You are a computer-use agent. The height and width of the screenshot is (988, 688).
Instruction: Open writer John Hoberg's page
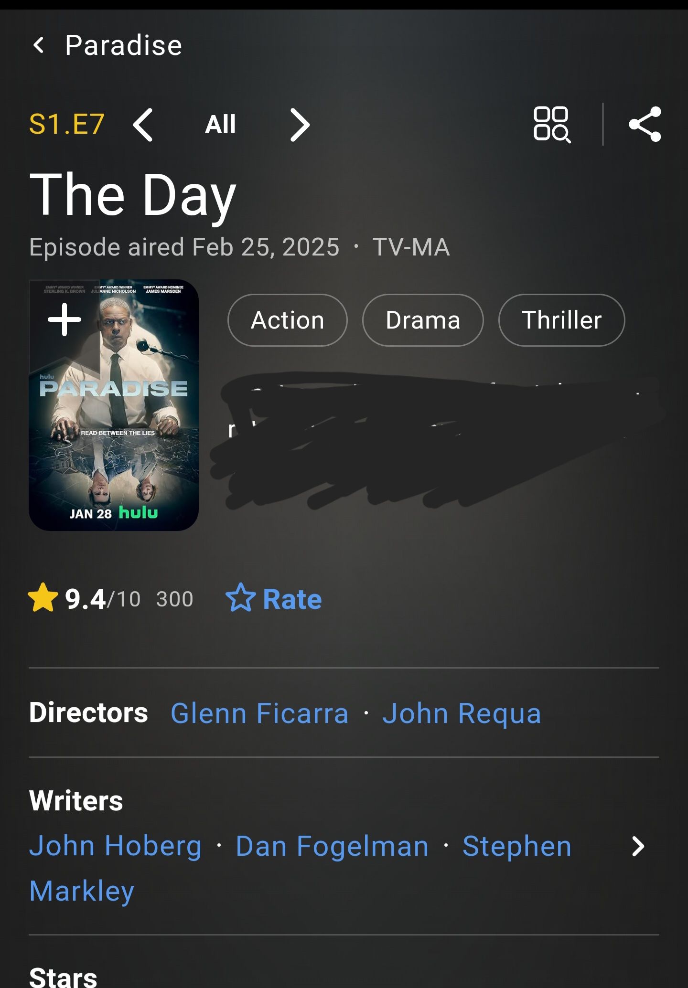click(x=115, y=847)
